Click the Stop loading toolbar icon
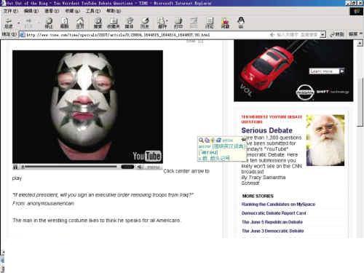Viewport: 364px width, 273px height. [49, 23]
